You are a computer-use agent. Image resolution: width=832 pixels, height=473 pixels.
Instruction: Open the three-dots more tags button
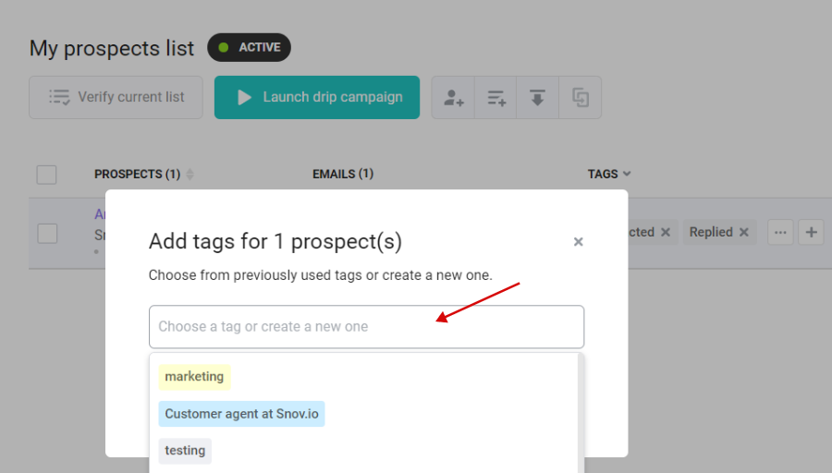780,232
